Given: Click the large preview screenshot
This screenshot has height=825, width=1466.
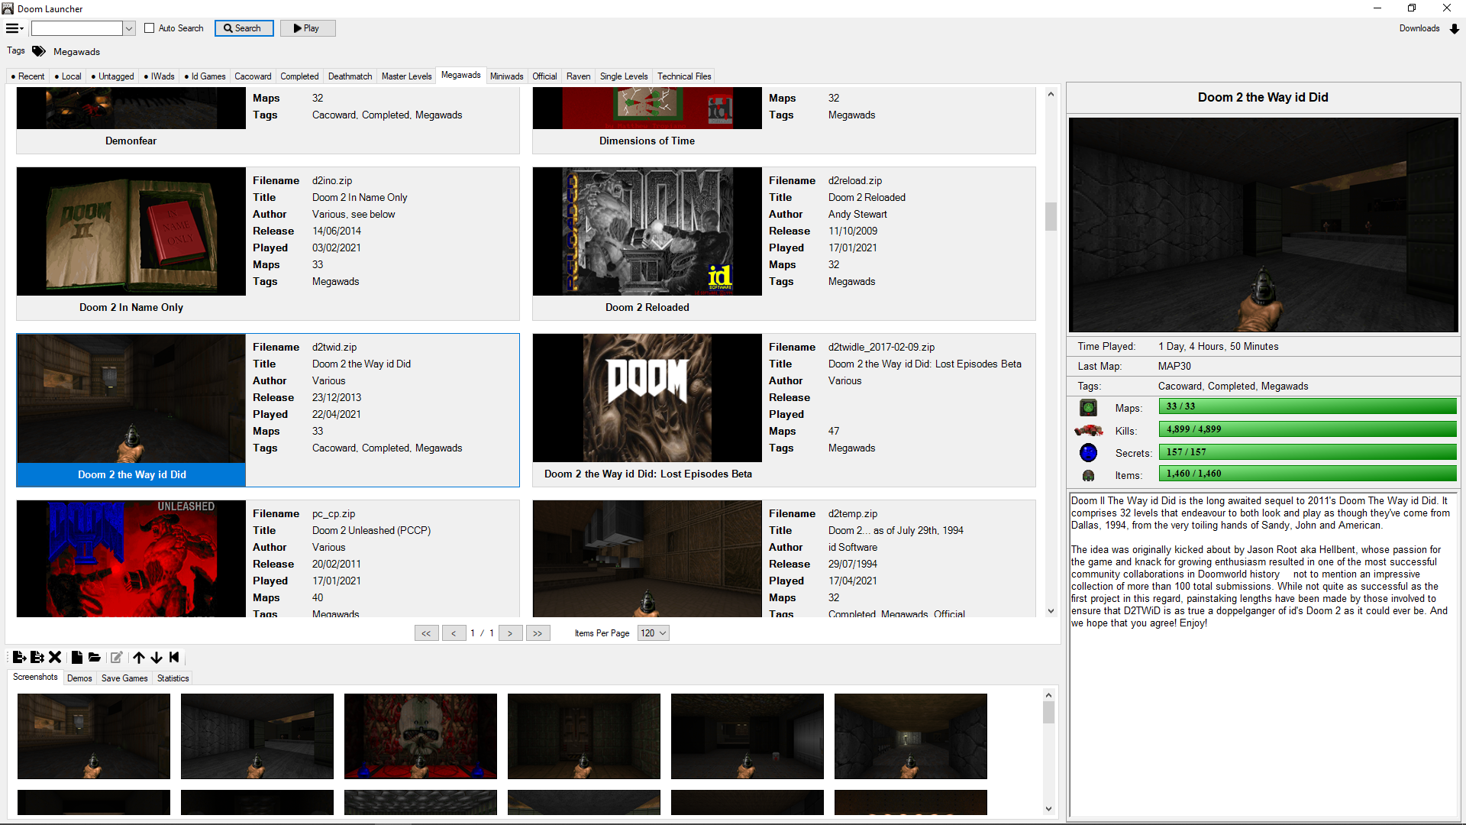Looking at the screenshot, I should tap(1264, 225).
